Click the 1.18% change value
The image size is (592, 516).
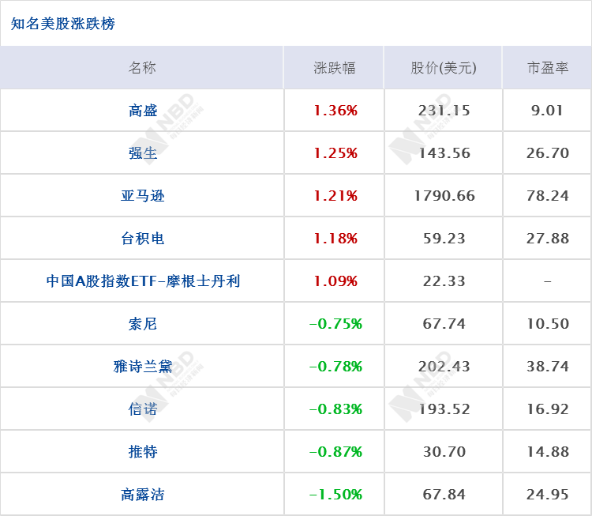point(335,239)
